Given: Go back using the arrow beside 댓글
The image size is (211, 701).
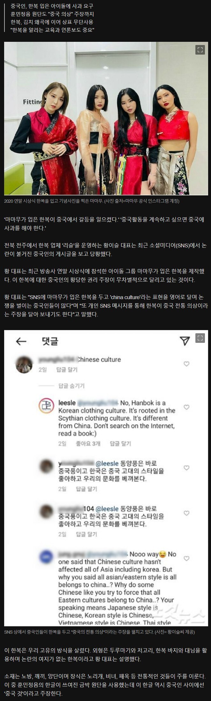Looking at the screenshot, I should (x=21, y=341).
